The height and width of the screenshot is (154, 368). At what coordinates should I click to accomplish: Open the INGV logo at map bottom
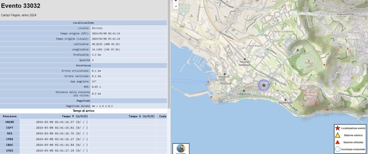[181, 149]
